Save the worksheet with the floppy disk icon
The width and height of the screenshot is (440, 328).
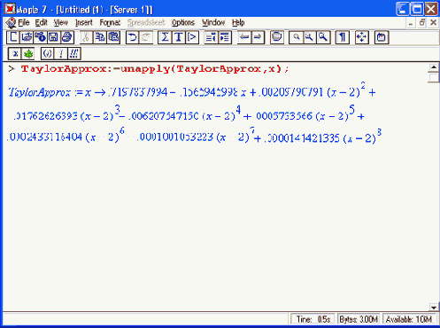tap(53, 37)
